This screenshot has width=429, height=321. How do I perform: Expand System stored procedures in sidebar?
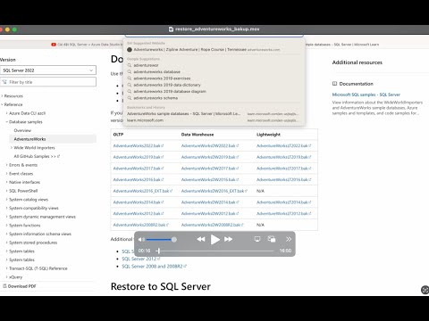pyautogui.click(x=33, y=243)
